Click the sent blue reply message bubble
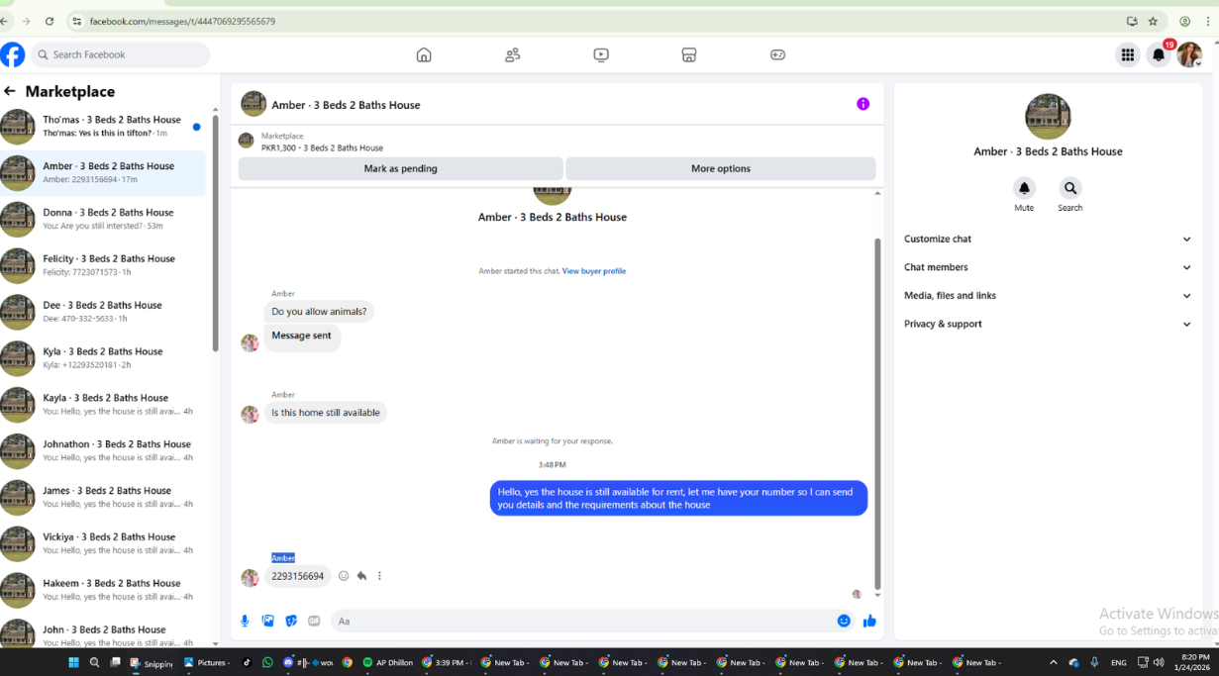 [x=678, y=498]
